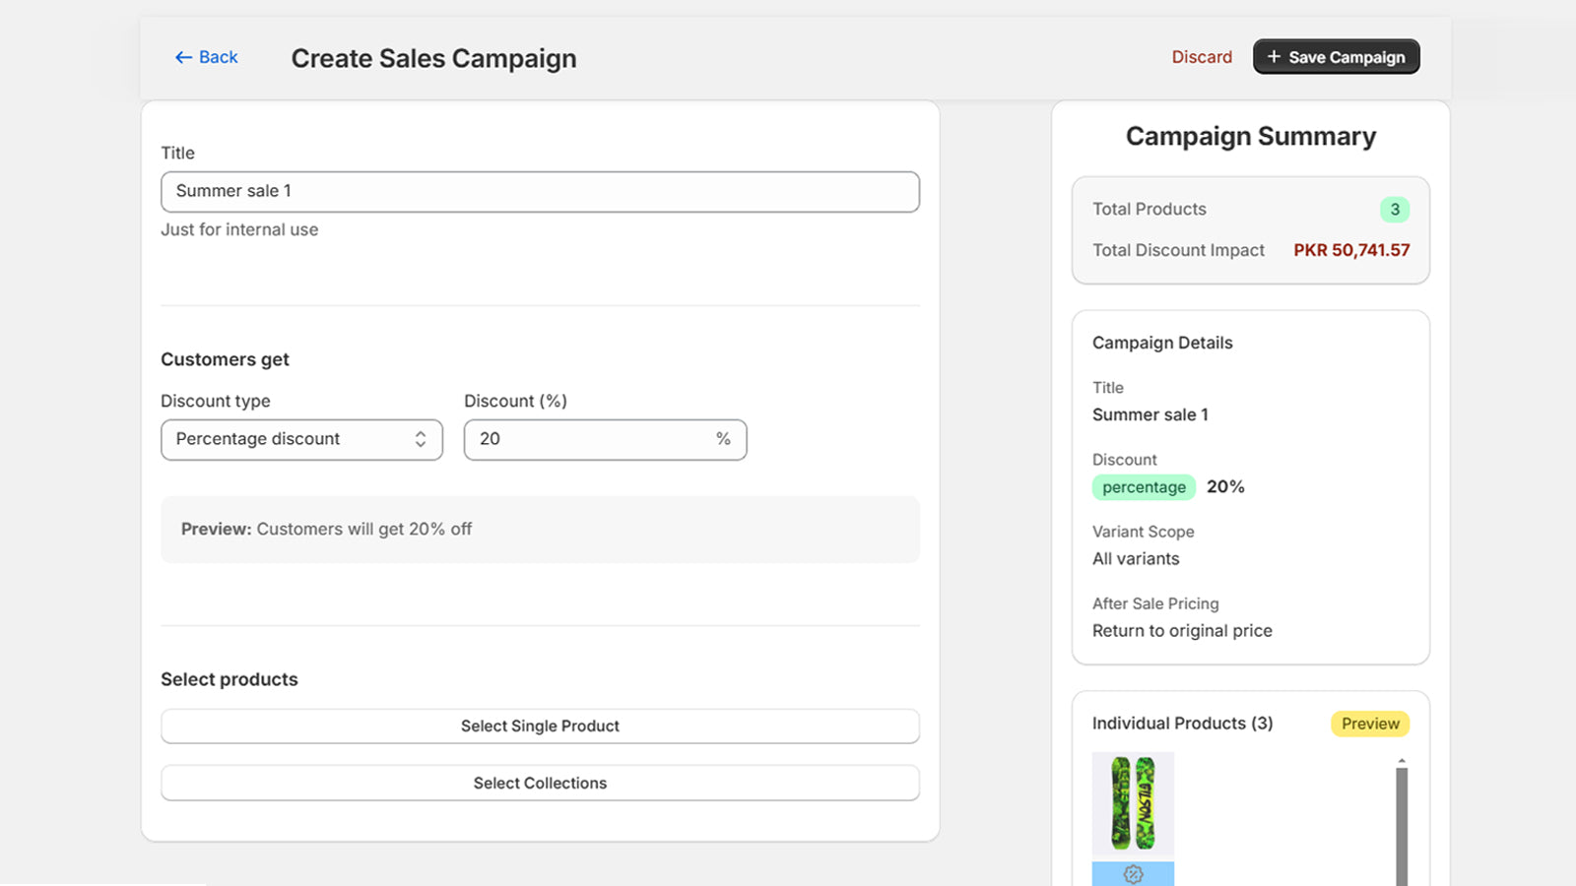Click the green 3 badge next to Total Products
Screen dimensions: 1576x886
pos(1395,209)
